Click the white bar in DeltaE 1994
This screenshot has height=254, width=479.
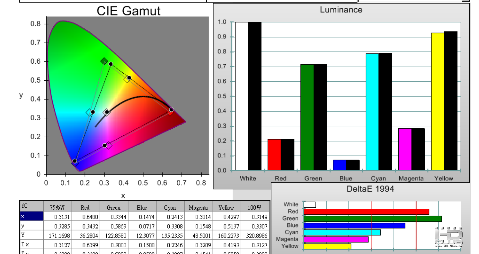(x=310, y=204)
